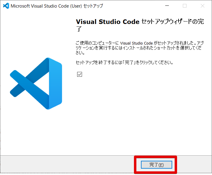Click the title bar text 'Microsoft Visual Studio Code (User)'
212x175 pixels.
tap(46, 6)
